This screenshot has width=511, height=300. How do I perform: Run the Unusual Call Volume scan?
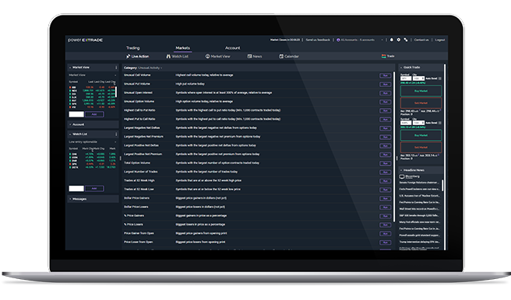click(386, 75)
